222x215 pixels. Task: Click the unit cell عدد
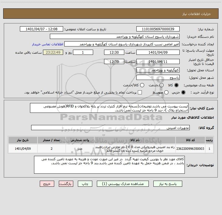click(80, 149)
